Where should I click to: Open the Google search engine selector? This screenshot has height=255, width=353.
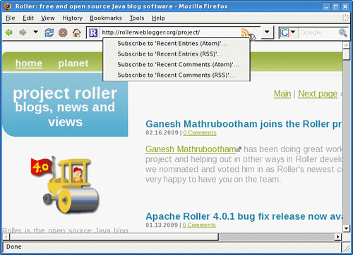(x=287, y=32)
